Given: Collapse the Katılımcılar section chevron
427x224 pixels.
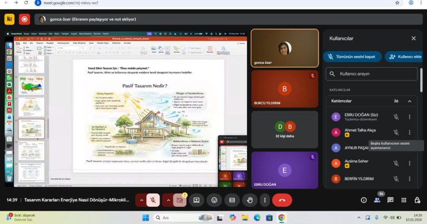Looking at the screenshot, I should click(x=410, y=101).
